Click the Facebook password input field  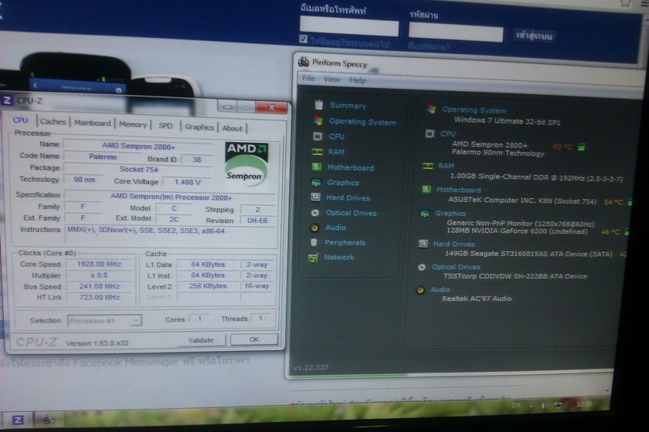[x=456, y=32]
